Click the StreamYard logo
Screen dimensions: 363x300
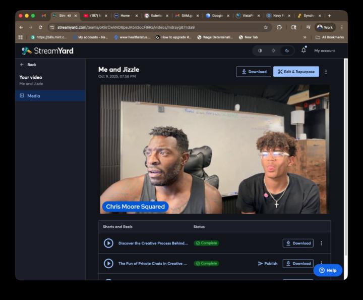coord(48,51)
